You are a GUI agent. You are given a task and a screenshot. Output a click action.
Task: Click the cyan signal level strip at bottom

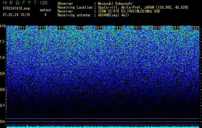103,127
